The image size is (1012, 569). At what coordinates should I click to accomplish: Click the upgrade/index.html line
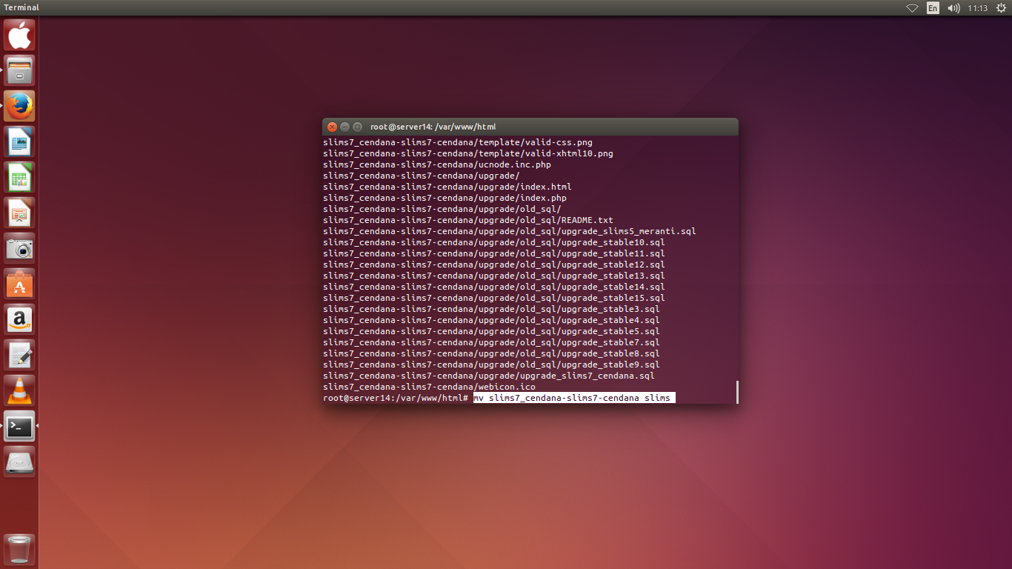coord(447,187)
